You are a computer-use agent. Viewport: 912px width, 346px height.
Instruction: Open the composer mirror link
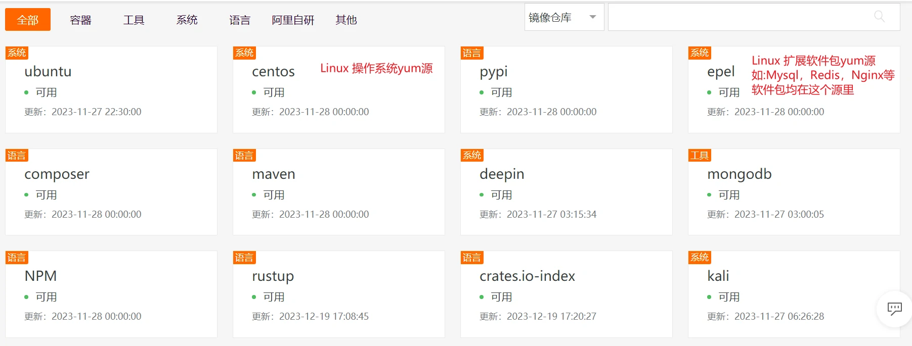pyautogui.click(x=57, y=174)
